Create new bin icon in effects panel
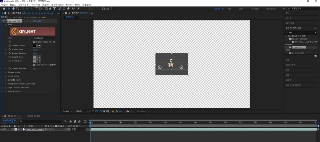320x142 pixels. tap(316, 56)
